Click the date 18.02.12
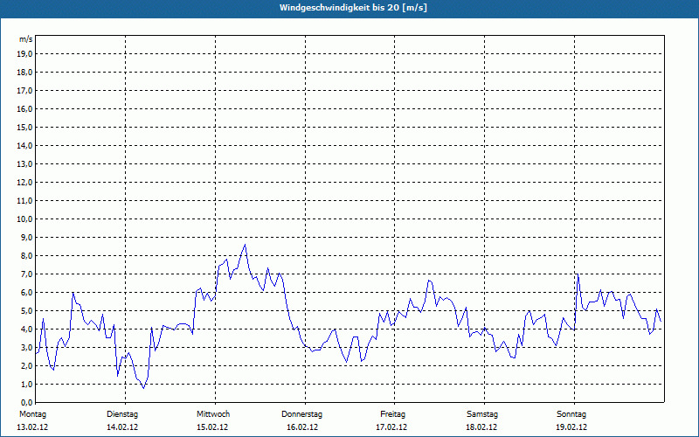699x437 pixels. (x=481, y=427)
